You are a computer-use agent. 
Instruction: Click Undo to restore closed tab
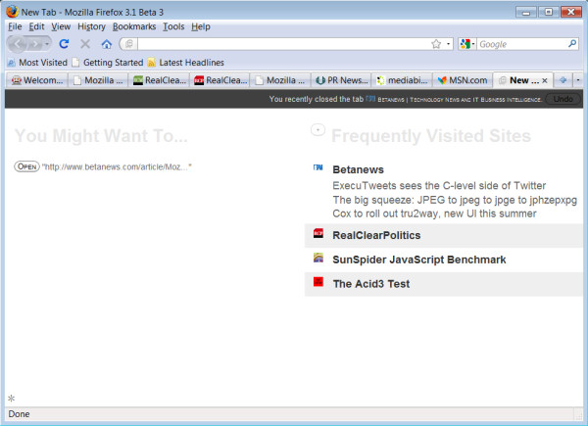(563, 99)
